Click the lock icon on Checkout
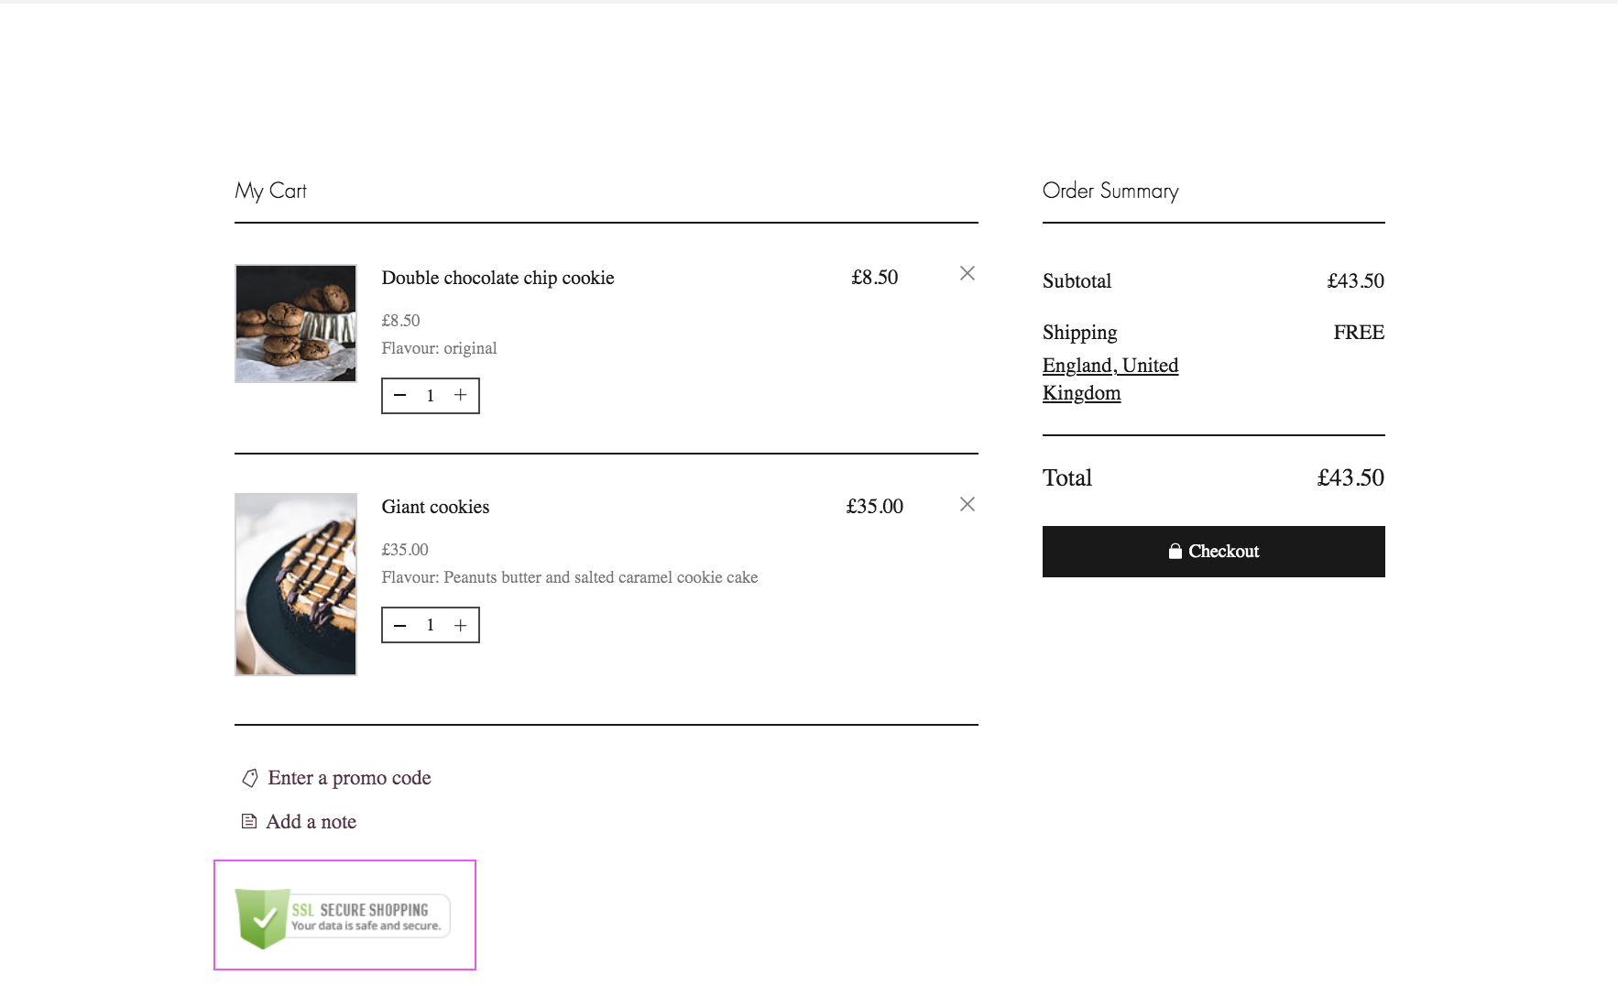Image resolution: width=1618 pixels, height=986 pixels. [x=1175, y=552]
